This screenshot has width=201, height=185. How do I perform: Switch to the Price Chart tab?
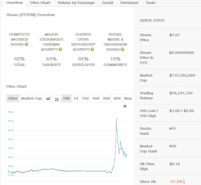pyautogui.click(x=40, y=3)
